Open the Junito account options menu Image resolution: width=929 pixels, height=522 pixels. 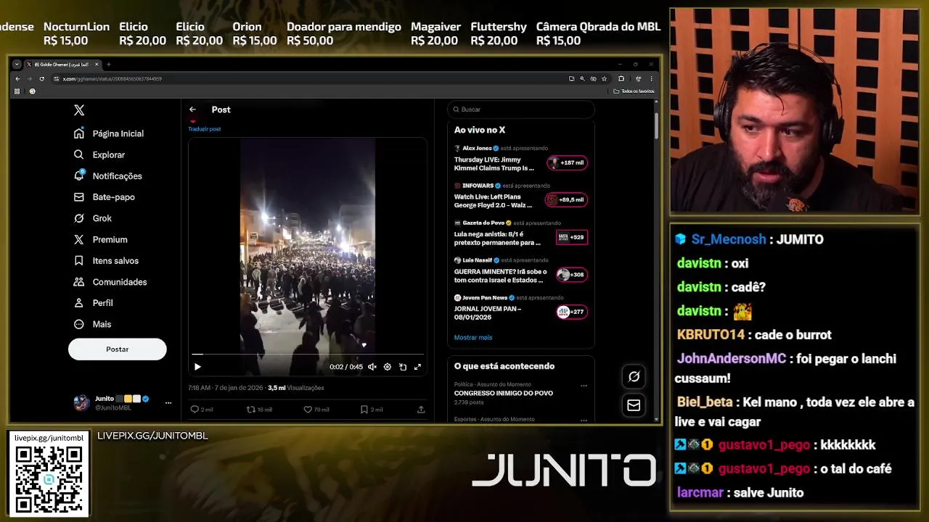point(168,402)
